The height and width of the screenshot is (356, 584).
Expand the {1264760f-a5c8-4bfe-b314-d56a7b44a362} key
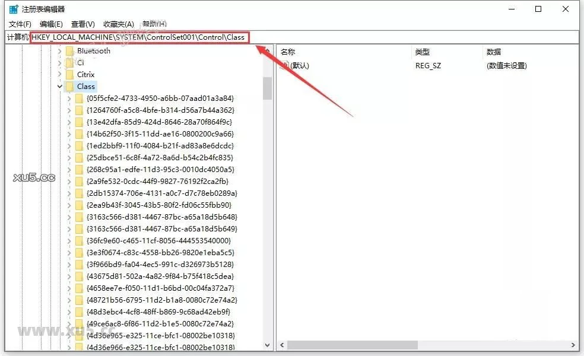pyautogui.click(x=69, y=110)
